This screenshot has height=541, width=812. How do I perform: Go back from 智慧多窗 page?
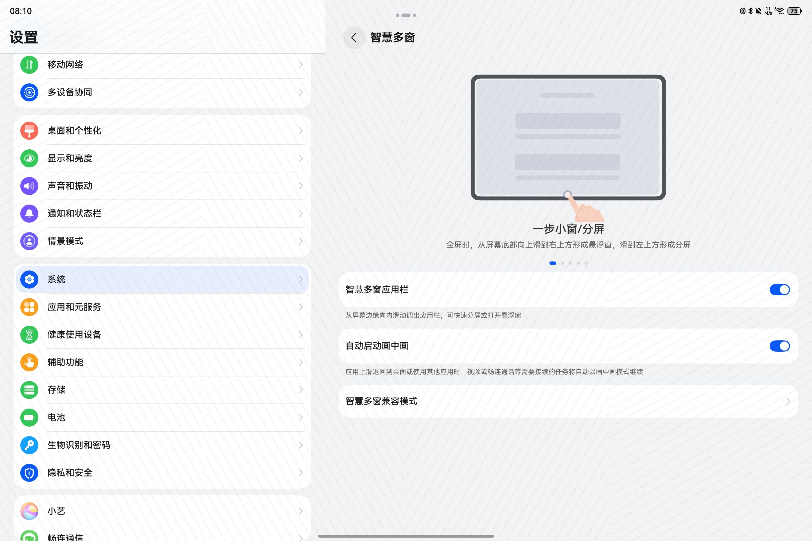pos(354,37)
